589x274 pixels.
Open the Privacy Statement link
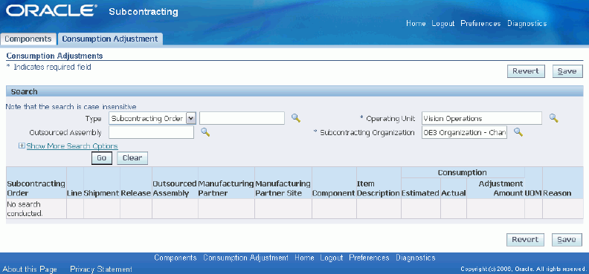(x=101, y=269)
